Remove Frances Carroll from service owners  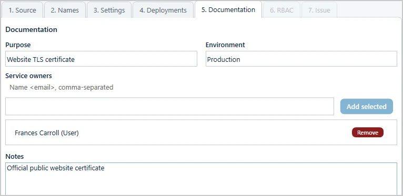(x=368, y=133)
